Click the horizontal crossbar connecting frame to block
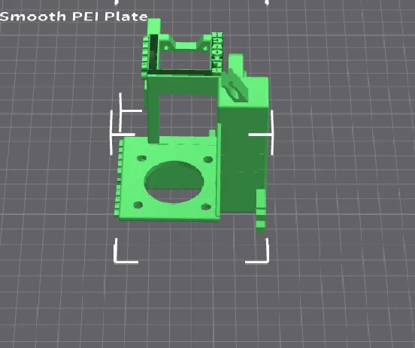This screenshot has height=348, width=415. (183, 84)
